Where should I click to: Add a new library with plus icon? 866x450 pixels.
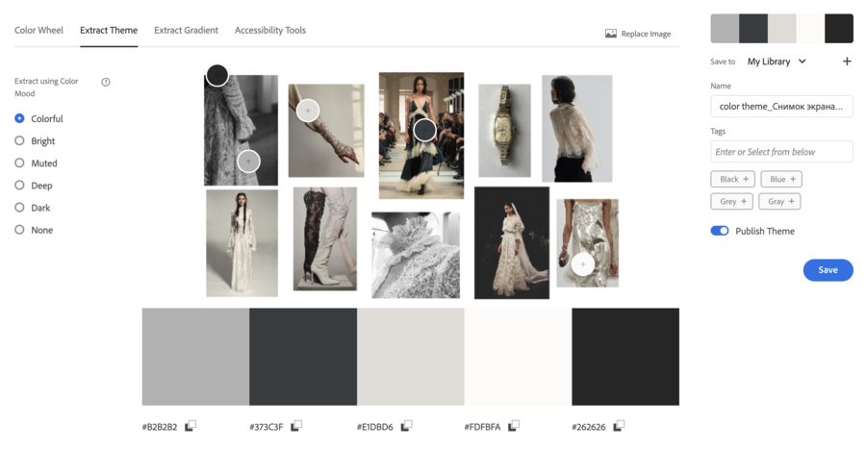point(847,62)
